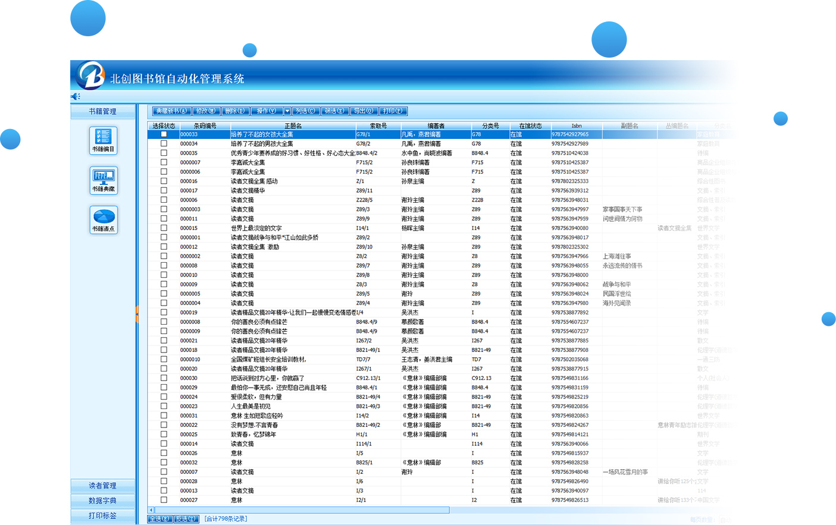Click the left scroll arrow of horizontal scrollbar
This screenshot has width=836, height=525.
pos(151,510)
